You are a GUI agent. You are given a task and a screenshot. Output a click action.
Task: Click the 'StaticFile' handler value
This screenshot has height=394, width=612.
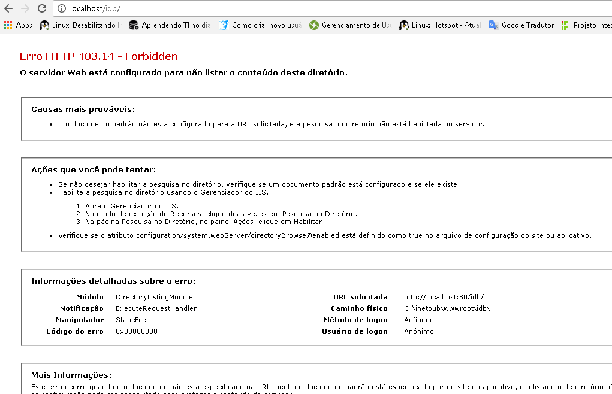coord(131,320)
